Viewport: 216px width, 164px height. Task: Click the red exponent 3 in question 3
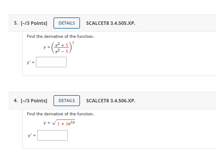coord(73,43)
